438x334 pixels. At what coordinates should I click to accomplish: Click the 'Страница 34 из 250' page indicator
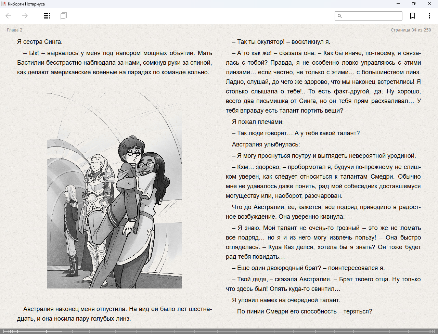(411, 30)
